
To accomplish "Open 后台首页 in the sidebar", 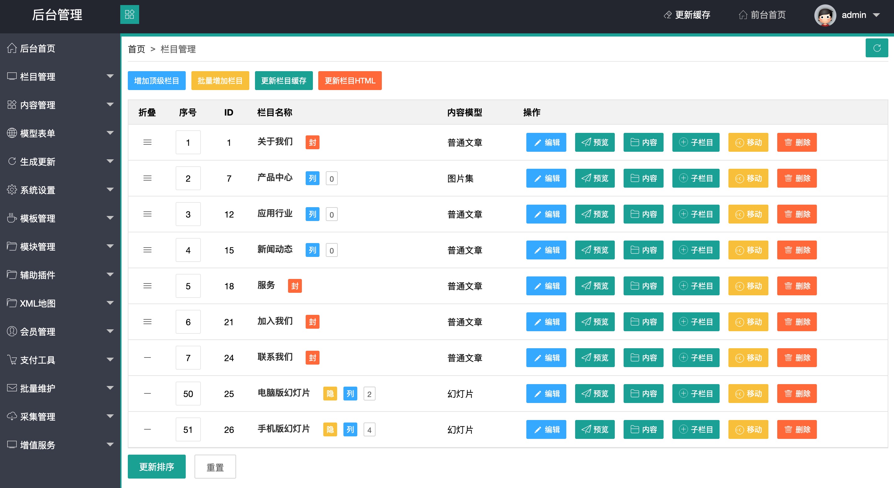I will (x=37, y=48).
